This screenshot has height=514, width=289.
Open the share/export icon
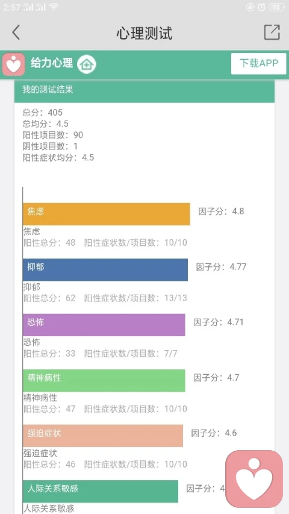(x=272, y=32)
